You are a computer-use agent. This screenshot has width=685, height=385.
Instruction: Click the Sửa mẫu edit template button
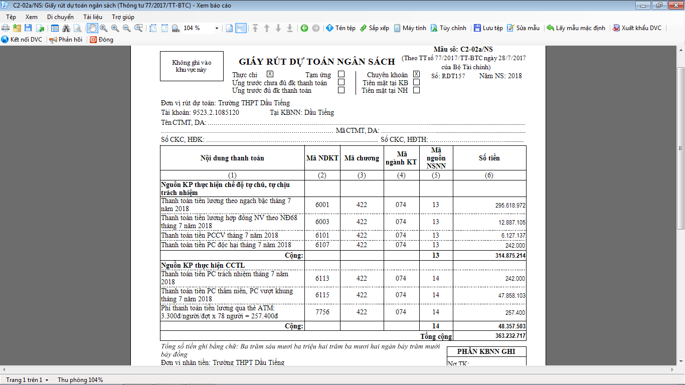[x=523, y=28]
